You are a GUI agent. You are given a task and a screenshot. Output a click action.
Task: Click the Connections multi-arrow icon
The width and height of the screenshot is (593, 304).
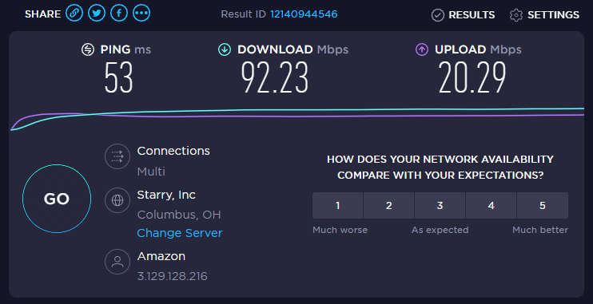(117, 156)
